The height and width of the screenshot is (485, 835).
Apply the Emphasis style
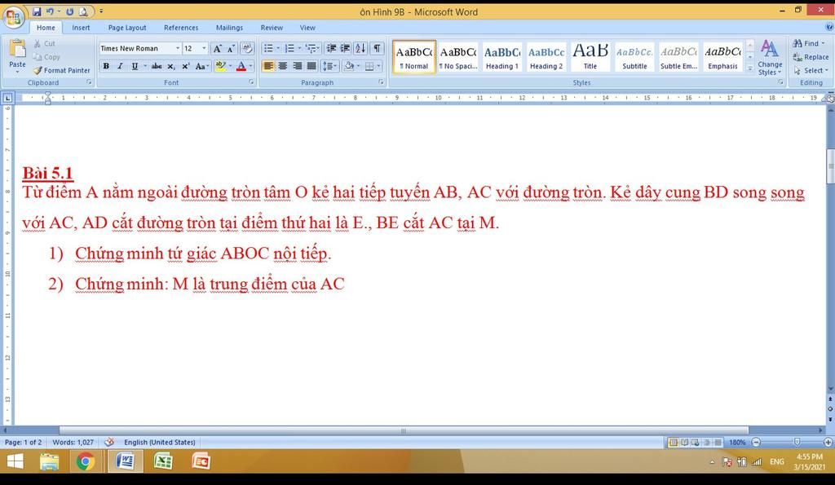[722, 58]
